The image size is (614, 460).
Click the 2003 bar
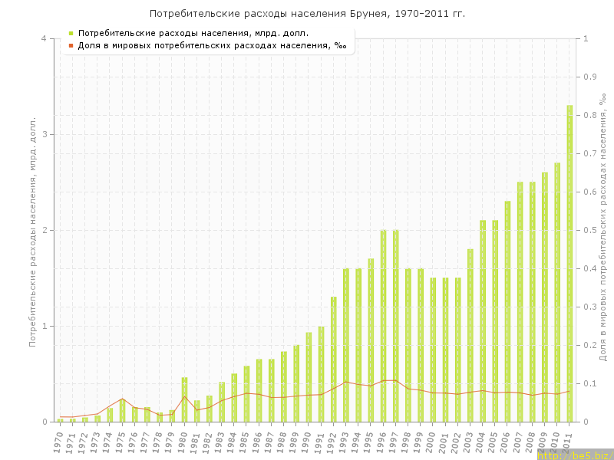coord(470,335)
